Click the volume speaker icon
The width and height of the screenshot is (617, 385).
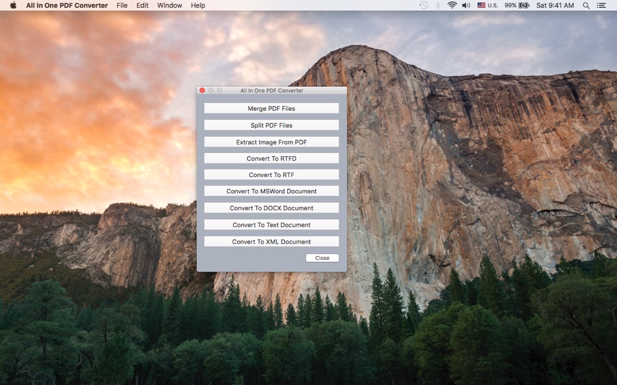pos(466,5)
